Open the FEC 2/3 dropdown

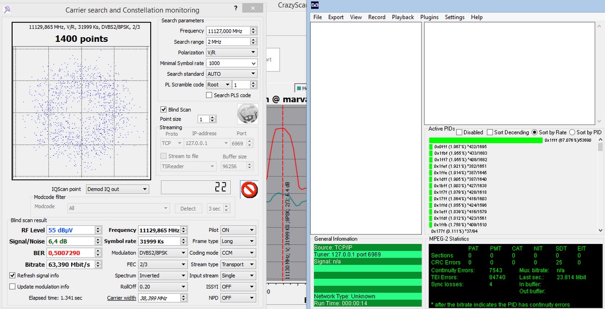(x=162, y=264)
